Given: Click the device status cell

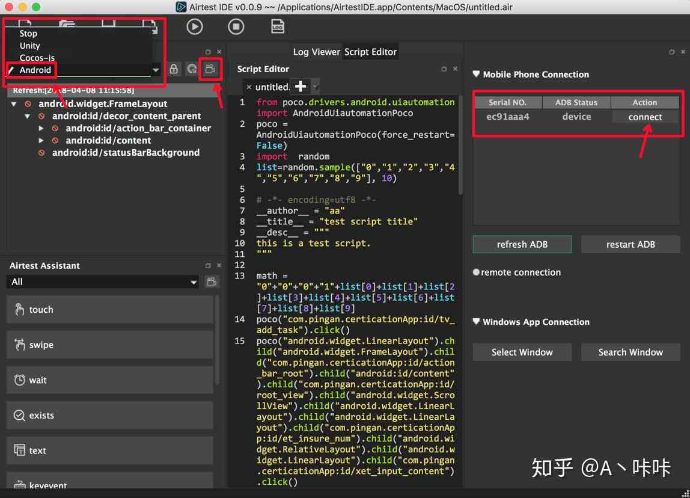Looking at the screenshot, I should 576,117.
